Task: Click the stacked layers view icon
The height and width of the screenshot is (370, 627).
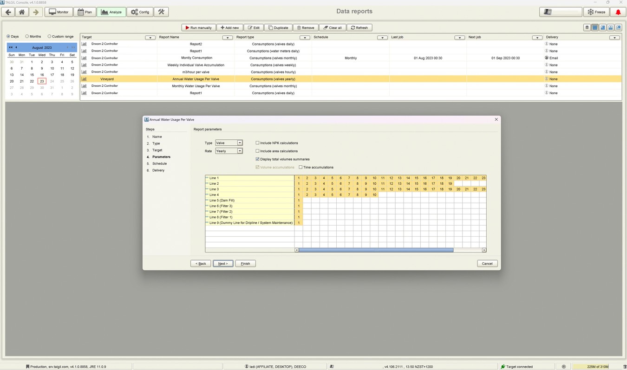Action: point(587,28)
